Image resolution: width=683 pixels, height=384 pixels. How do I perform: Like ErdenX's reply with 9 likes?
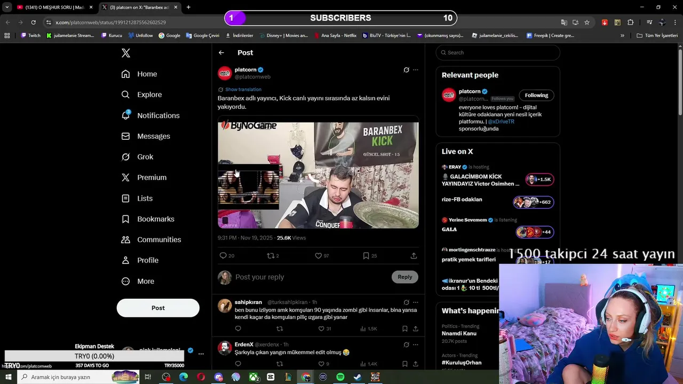pyautogui.click(x=321, y=364)
